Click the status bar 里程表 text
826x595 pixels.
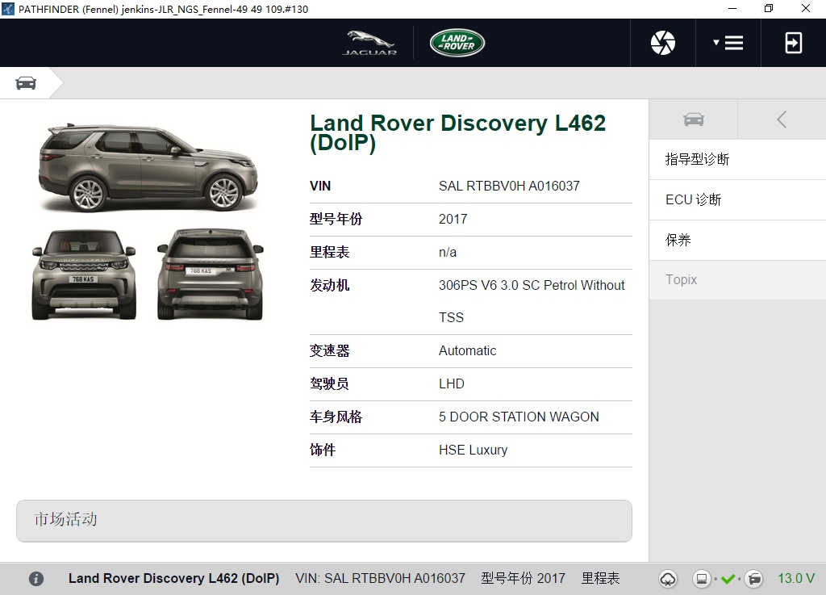click(600, 579)
